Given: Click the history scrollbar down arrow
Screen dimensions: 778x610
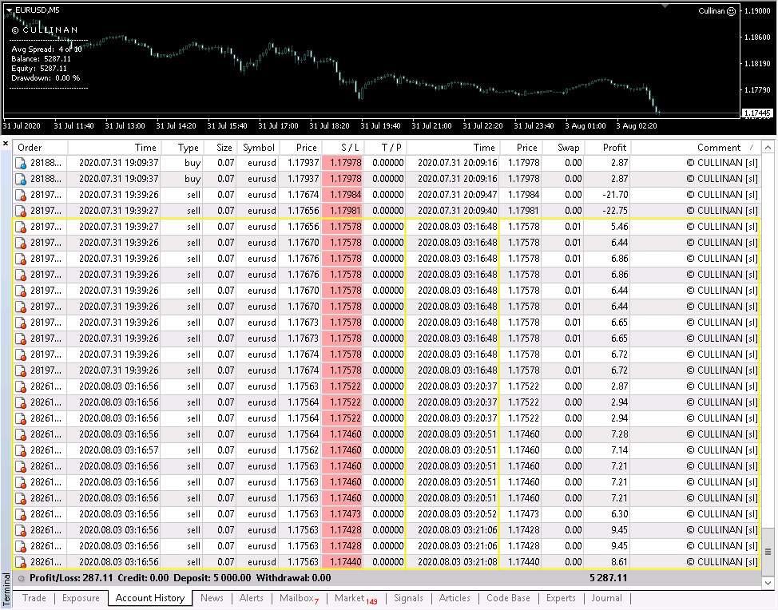Looking at the screenshot, I should pos(768,583).
